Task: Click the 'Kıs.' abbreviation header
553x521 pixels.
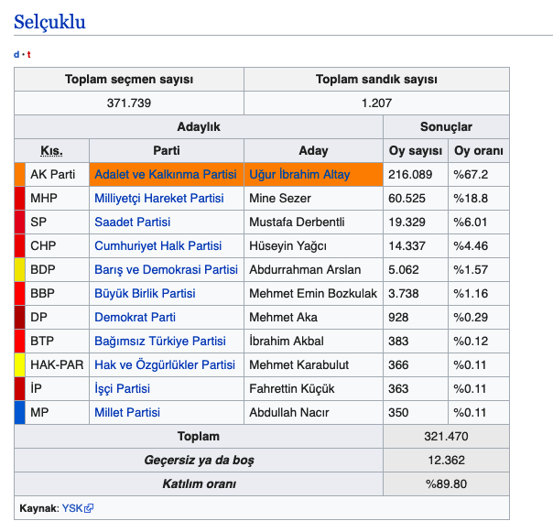Action: point(51,151)
